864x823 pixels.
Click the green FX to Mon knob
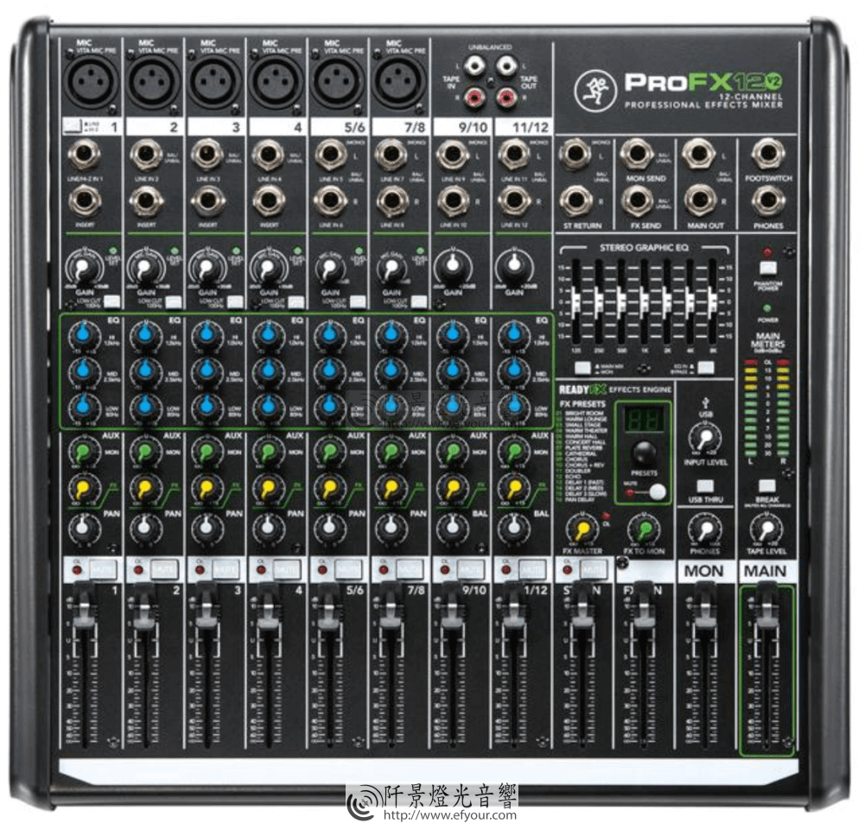(644, 530)
